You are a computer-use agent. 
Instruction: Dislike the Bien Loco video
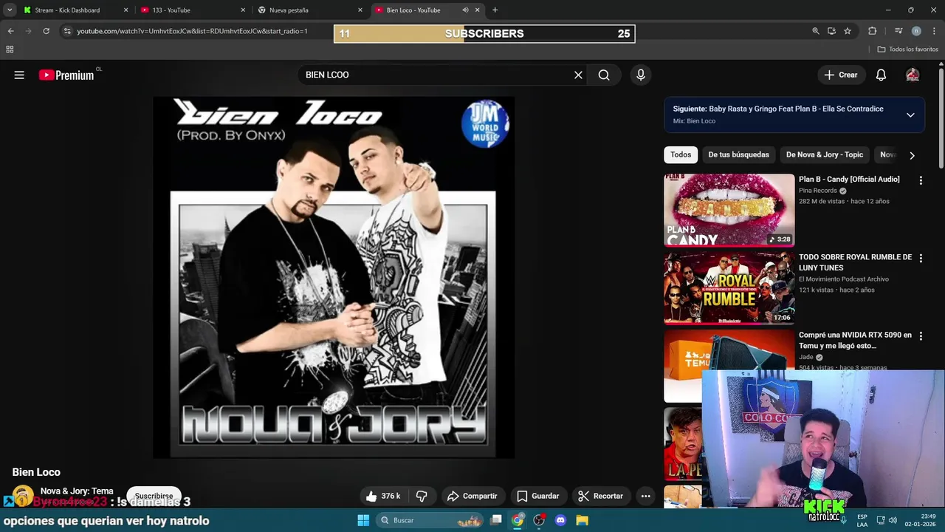tap(422, 496)
